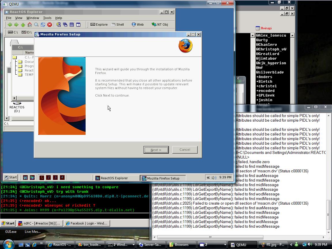Select the TEMP folder in the tree
Viewport: 332px width, 249px height.
29,75
